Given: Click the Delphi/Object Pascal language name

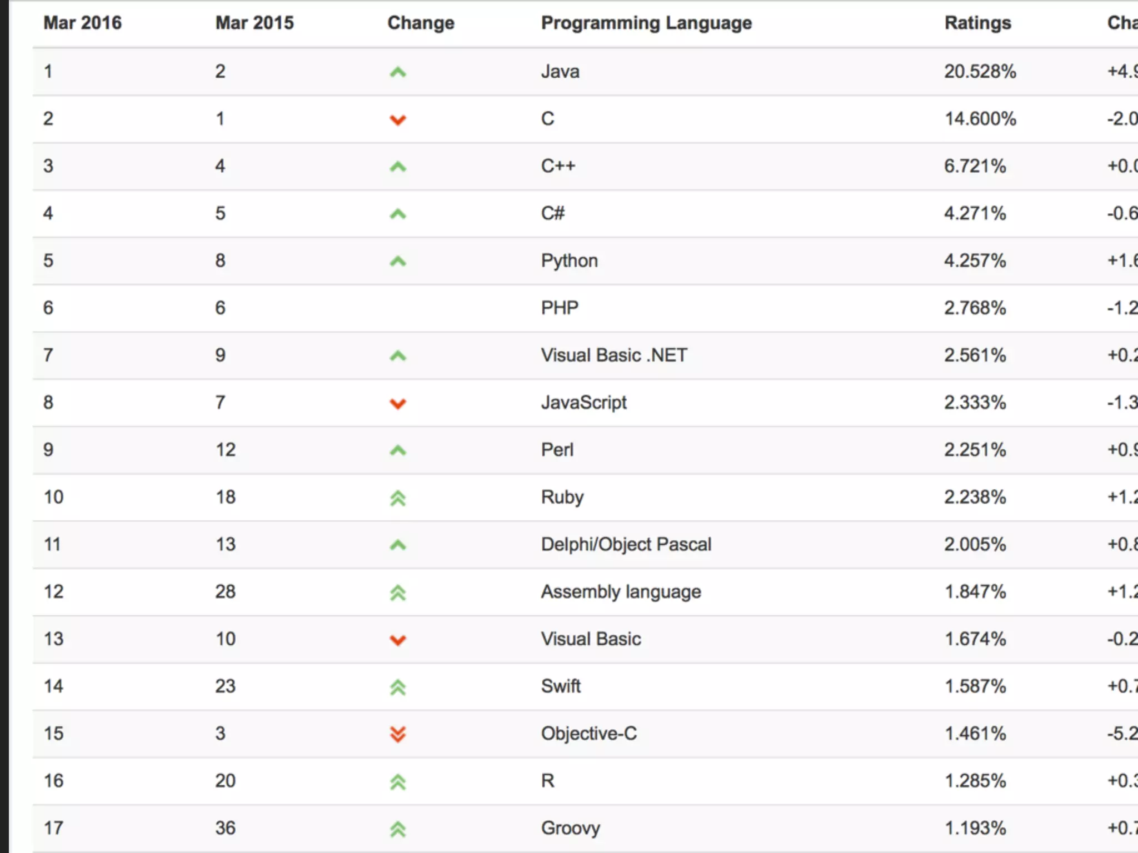Looking at the screenshot, I should click(626, 544).
